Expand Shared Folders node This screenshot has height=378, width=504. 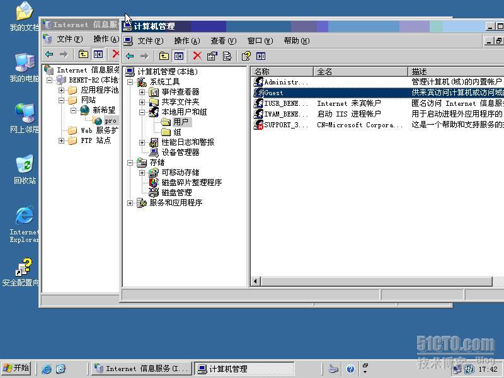142,102
